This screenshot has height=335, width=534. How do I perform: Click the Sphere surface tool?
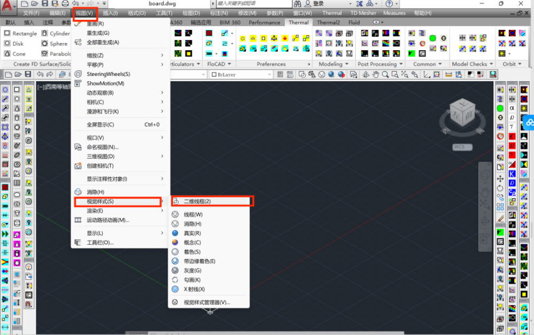(x=54, y=44)
